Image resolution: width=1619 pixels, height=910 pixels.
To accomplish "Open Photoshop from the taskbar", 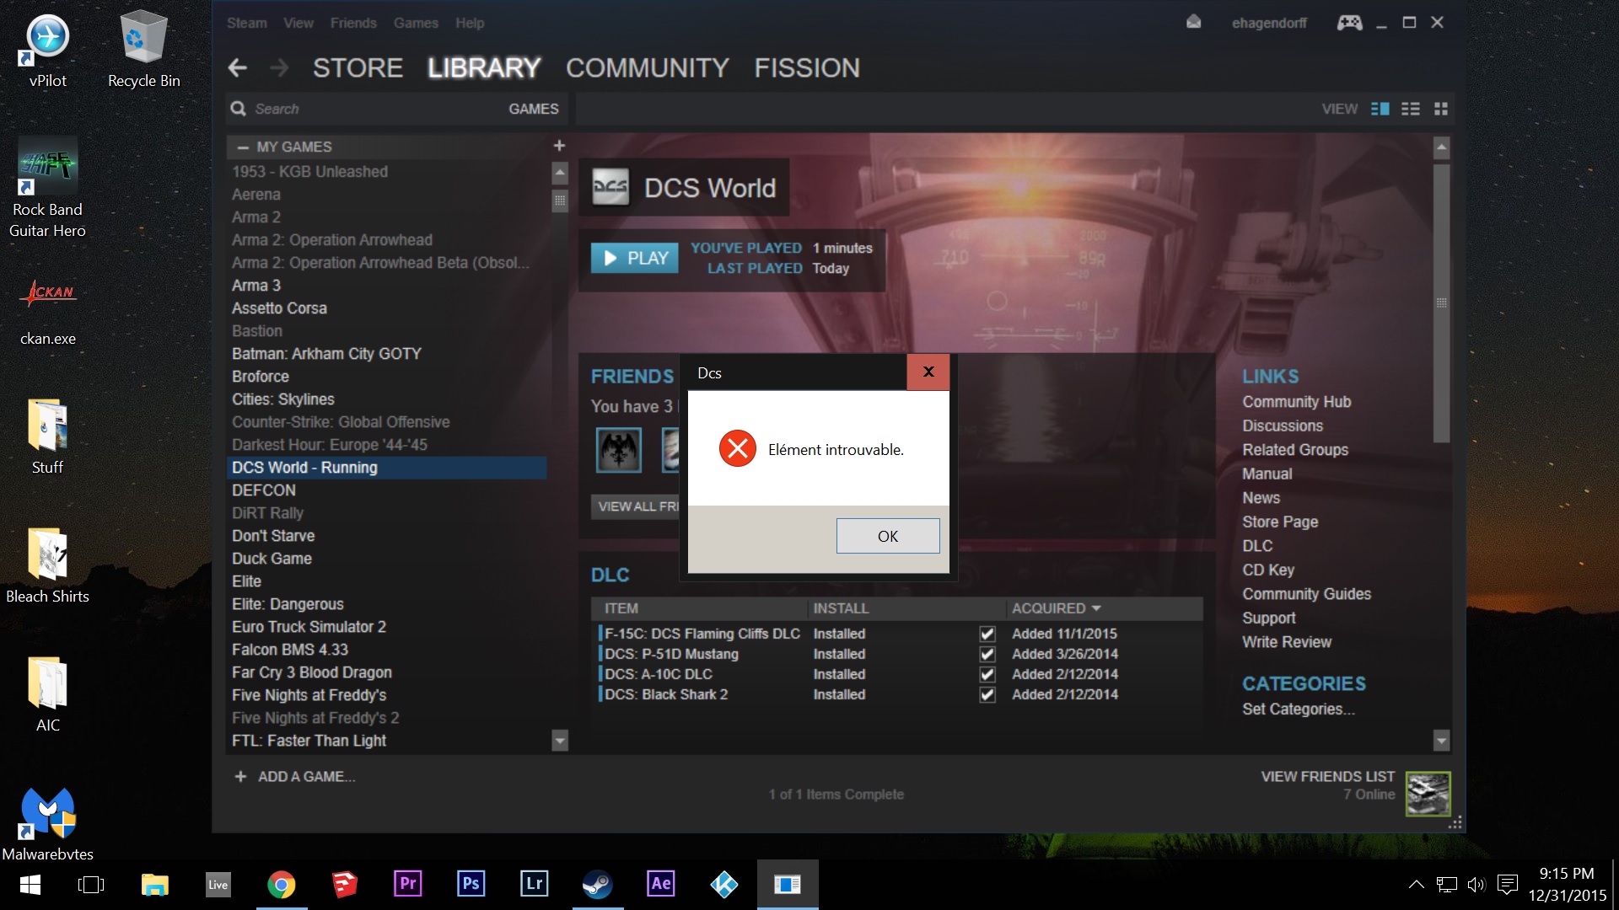I will tap(471, 885).
